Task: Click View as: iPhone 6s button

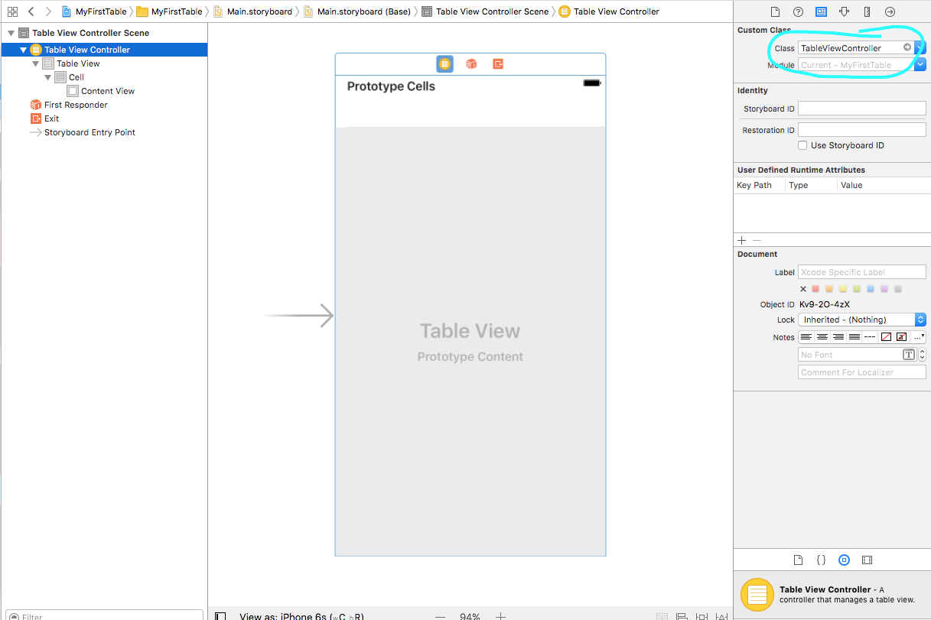Action: point(301,616)
